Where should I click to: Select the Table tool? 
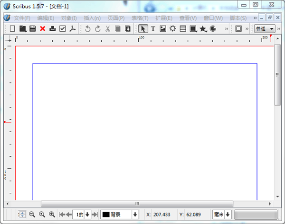coord(183,29)
